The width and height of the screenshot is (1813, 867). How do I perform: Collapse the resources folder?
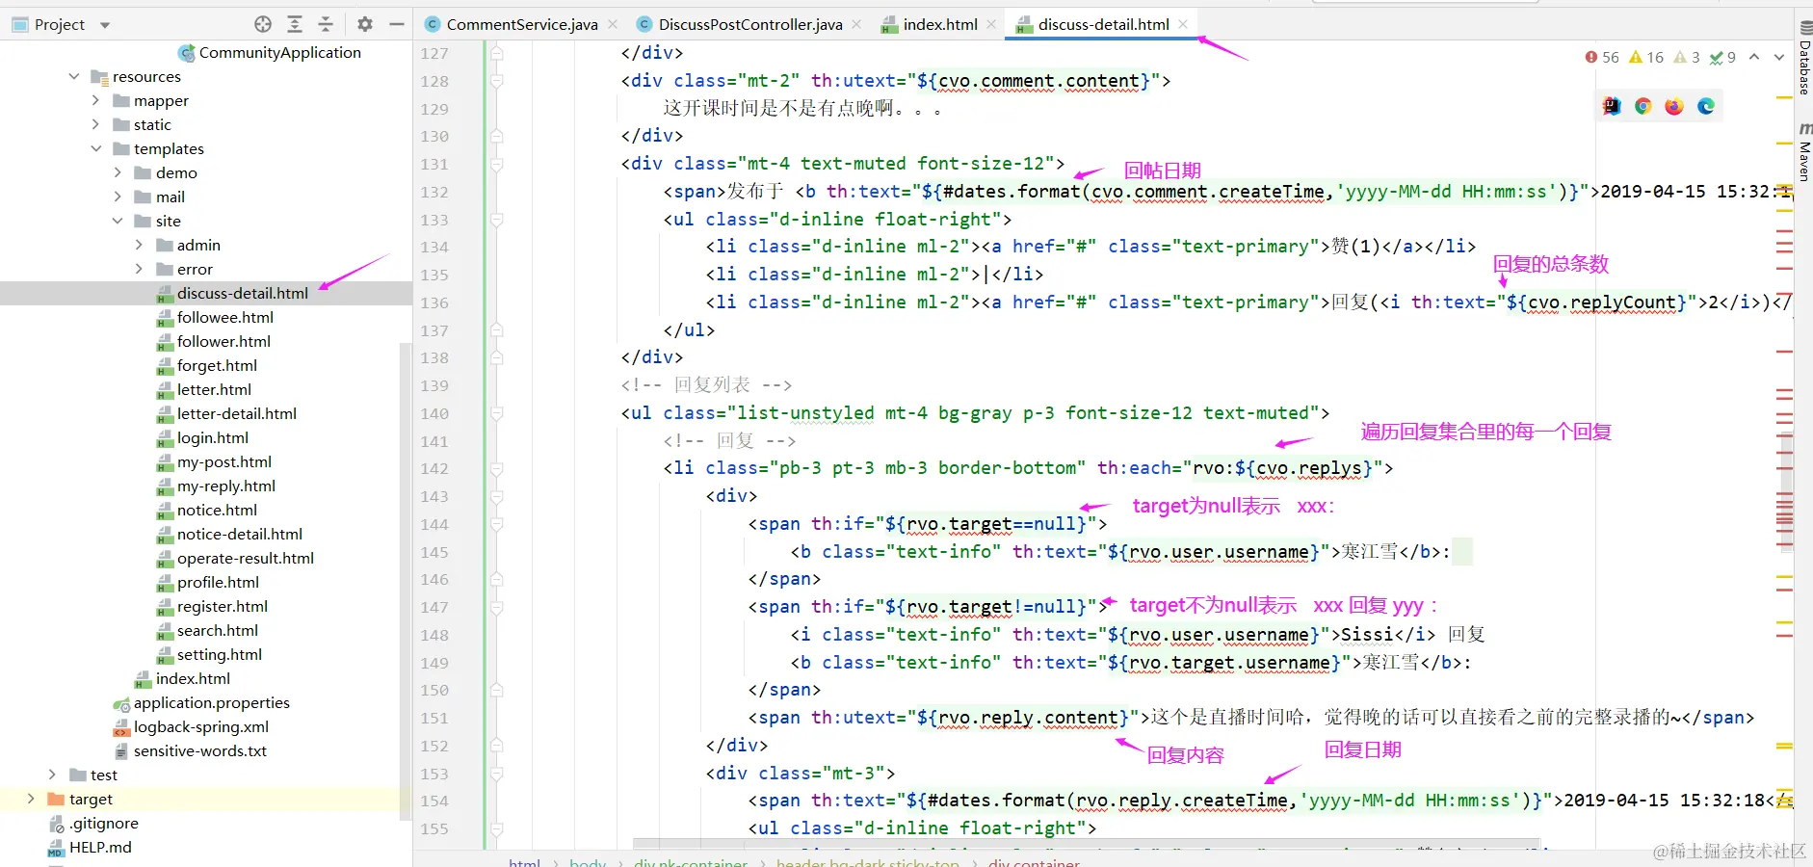[74, 76]
